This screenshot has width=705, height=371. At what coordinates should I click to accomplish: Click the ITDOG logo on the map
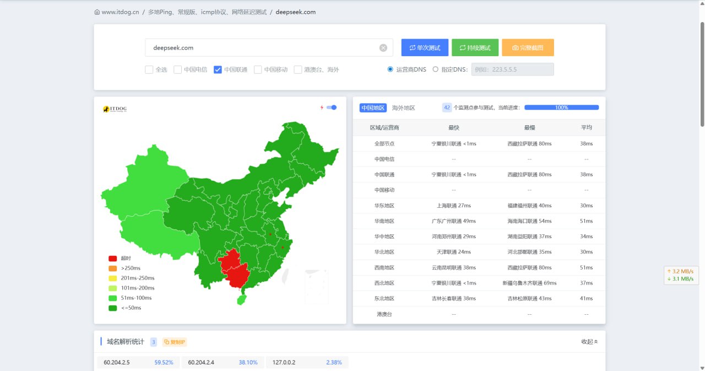(115, 109)
